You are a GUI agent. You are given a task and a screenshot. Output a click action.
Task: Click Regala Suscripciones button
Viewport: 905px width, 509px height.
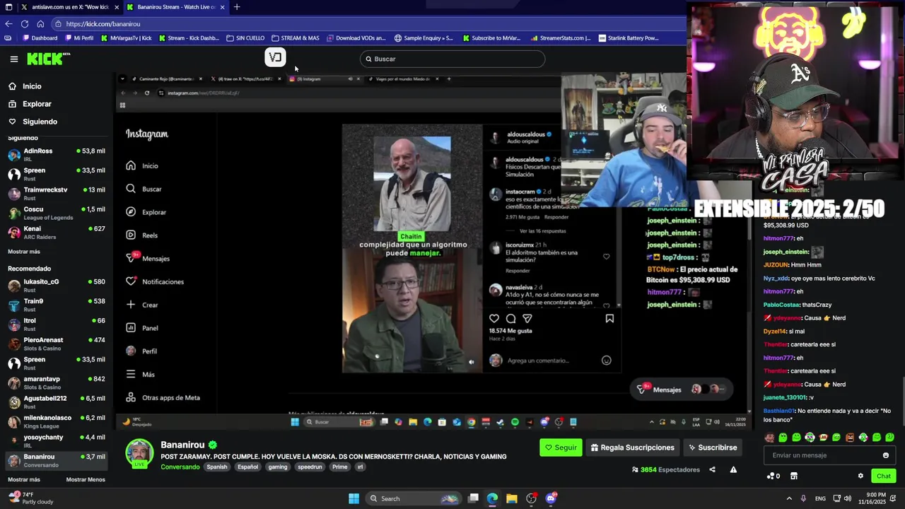(632, 447)
